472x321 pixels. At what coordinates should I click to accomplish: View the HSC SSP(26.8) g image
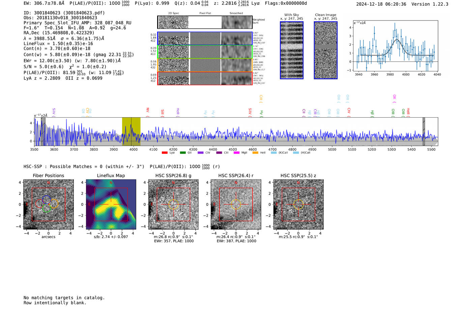pos(173,204)
